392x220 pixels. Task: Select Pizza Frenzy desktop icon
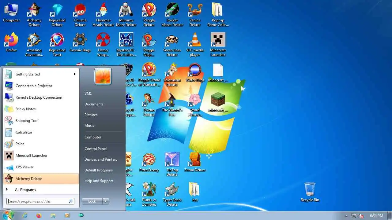149,162
